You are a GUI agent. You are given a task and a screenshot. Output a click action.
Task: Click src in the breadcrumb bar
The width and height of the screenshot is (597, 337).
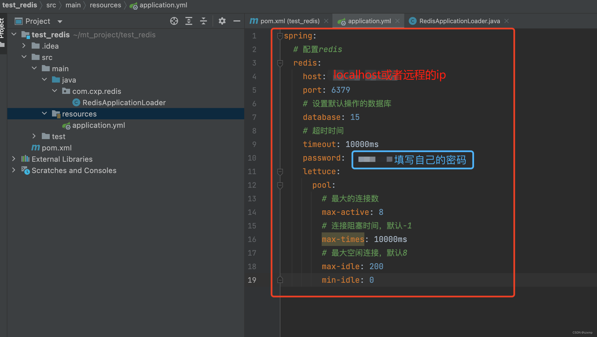[51, 5]
